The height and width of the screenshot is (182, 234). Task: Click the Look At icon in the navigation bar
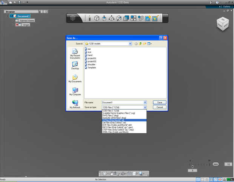[x=129, y=173]
